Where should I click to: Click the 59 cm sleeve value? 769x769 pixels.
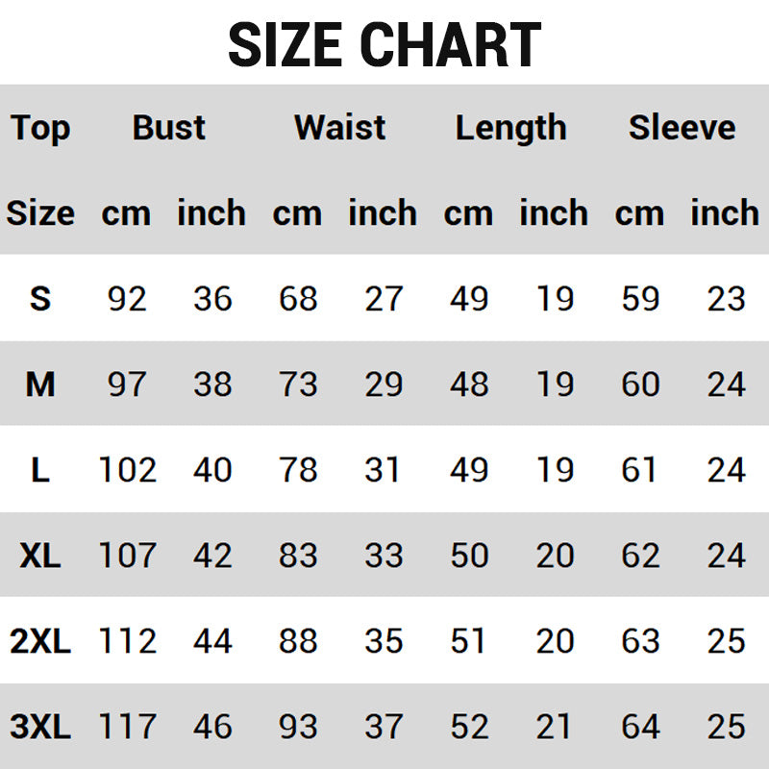coord(640,299)
